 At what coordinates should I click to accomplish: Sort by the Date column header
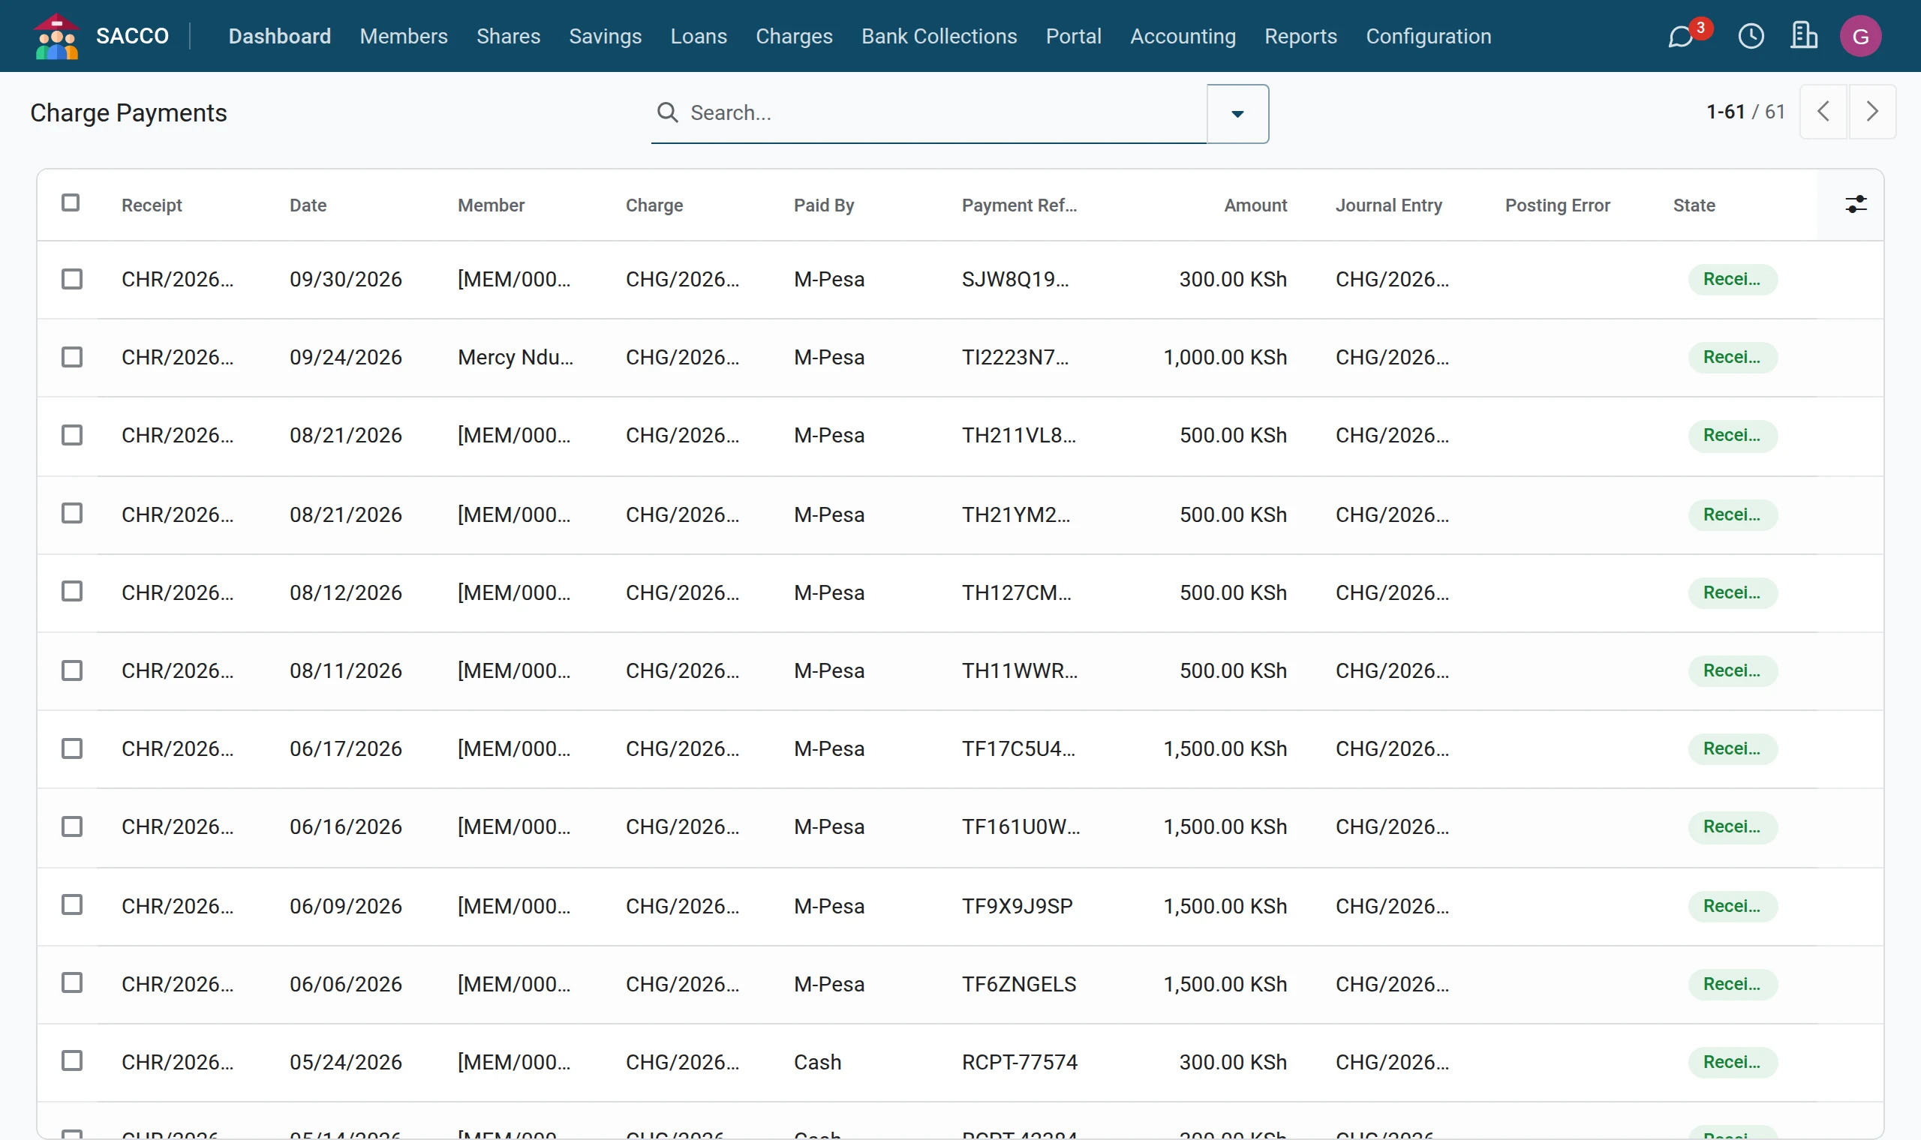[x=308, y=205]
